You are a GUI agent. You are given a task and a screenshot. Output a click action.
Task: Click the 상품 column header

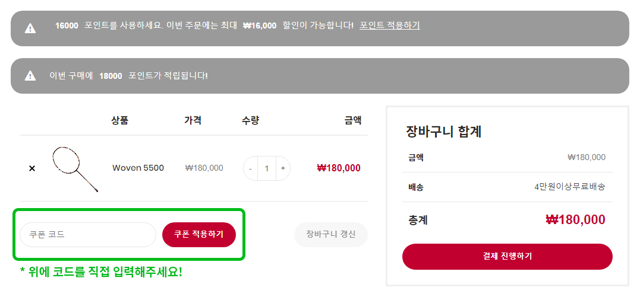(119, 120)
